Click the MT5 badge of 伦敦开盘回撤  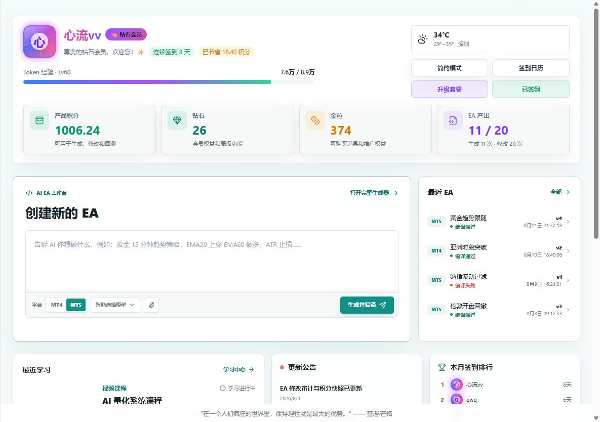tap(436, 310)
